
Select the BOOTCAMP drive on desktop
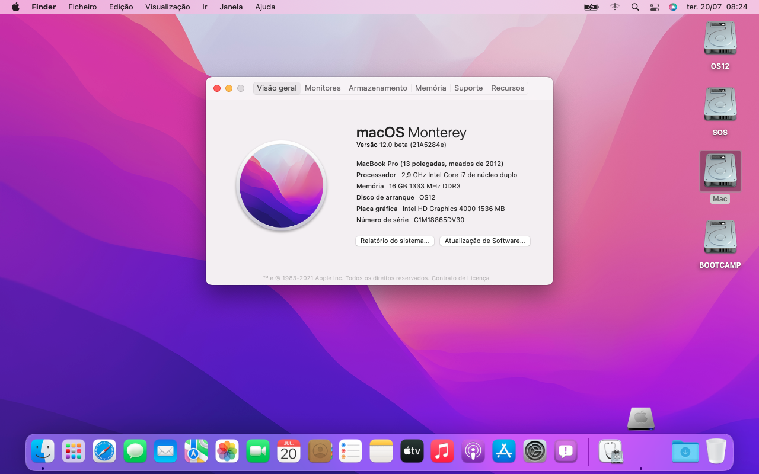[x=720, y=244]
